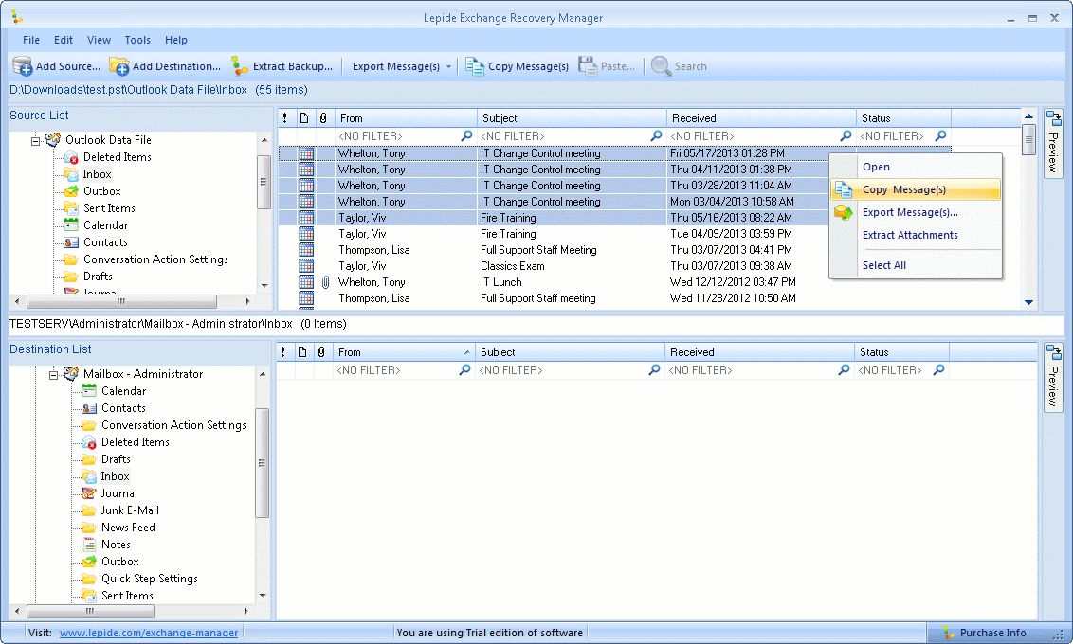This screenshot has width=1073, height=644.
Task: Click the Destination List horizontal scrollbar thumb
Action: tap(90, 611)
